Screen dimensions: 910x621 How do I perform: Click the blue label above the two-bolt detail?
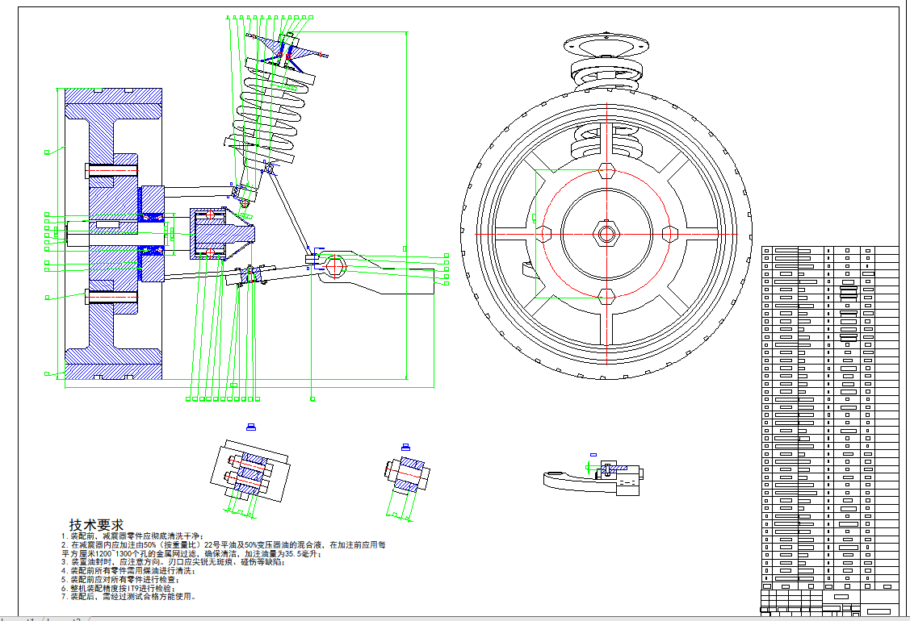pos(250,426)
